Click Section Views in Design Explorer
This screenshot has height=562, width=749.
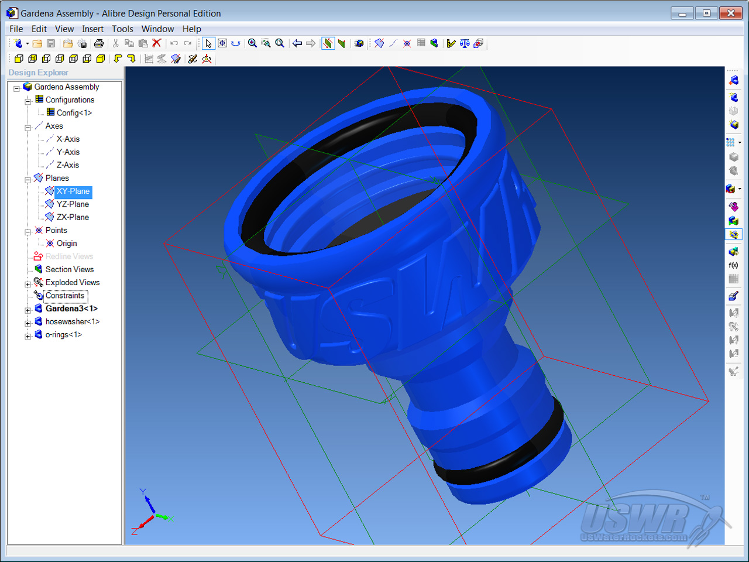point(70,269)
